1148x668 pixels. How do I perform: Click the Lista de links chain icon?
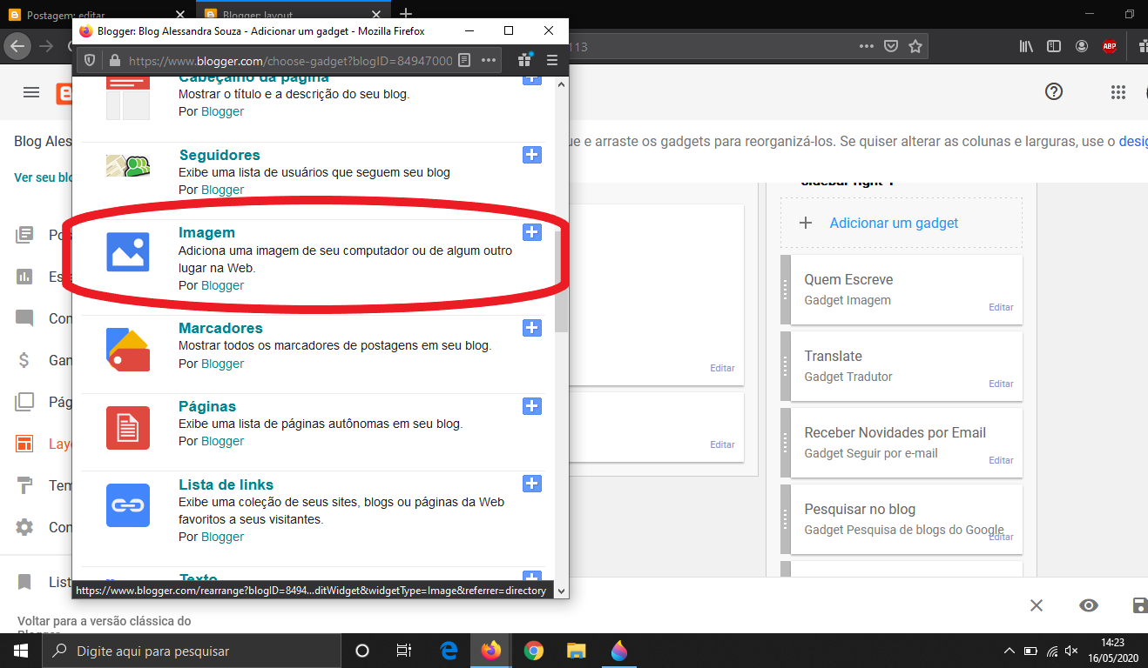coord(128,505)
